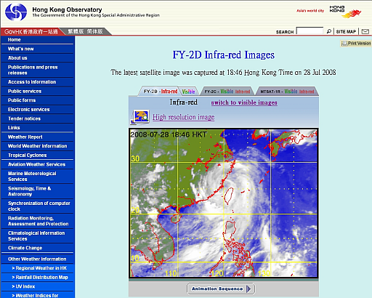This screenshot has width=372, height=298.
Task: Open the email envelope icon
Action: pyautogui.click(x=365, y=31)
